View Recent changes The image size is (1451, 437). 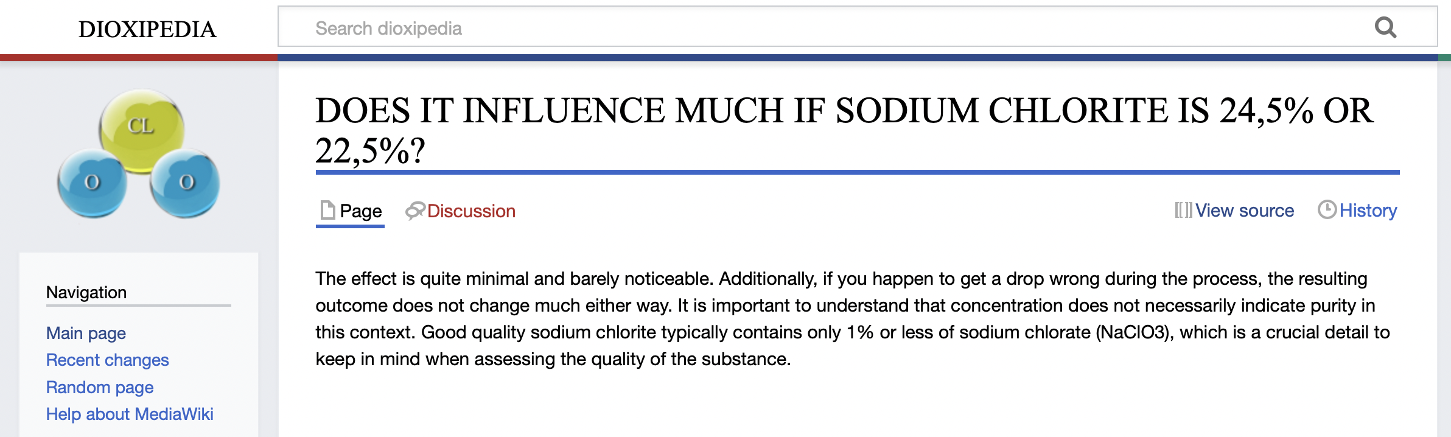click(107, 360)
